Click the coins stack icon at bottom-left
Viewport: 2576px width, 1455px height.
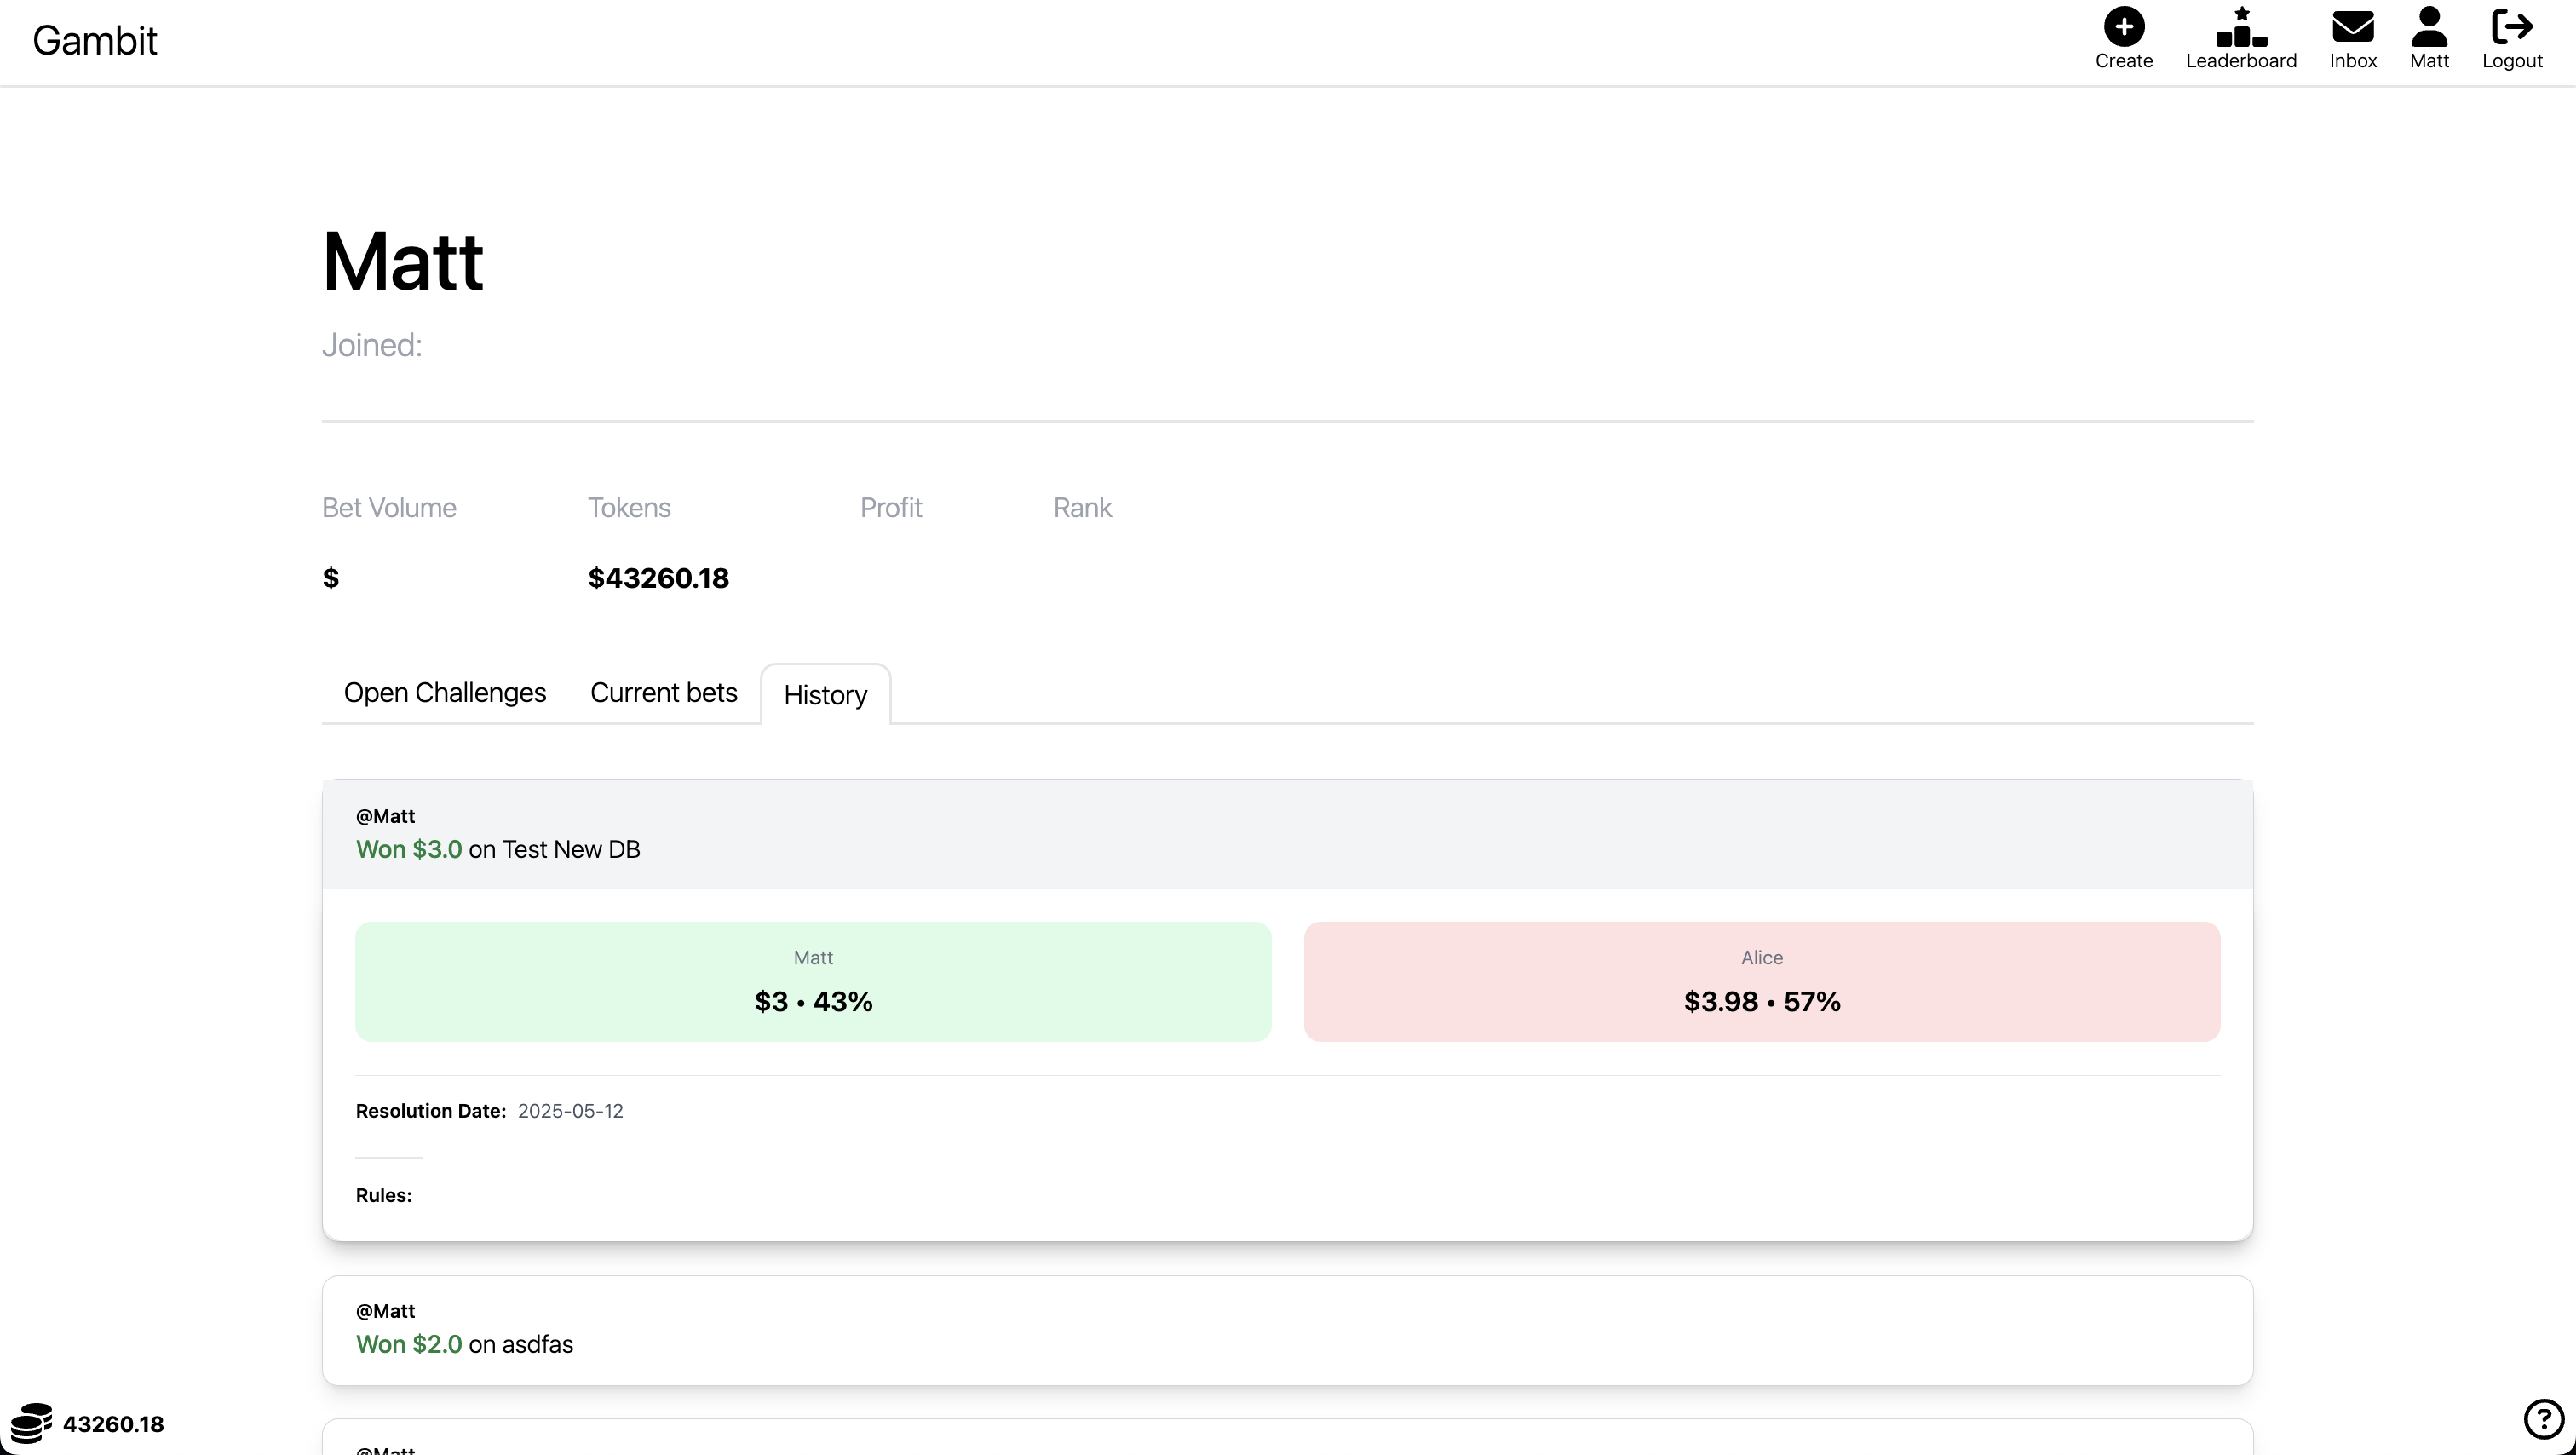click(x=31, y=1422)
